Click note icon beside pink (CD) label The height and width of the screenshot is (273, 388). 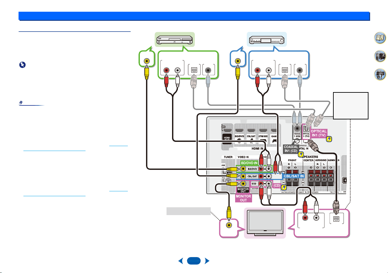point(284,187)
